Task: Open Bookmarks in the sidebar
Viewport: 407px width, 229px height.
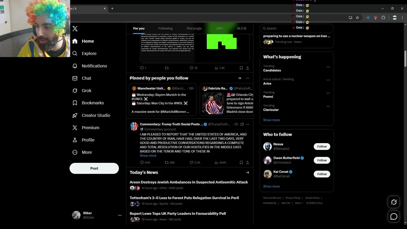Action: pyautogui.click(x=88, y=103)
